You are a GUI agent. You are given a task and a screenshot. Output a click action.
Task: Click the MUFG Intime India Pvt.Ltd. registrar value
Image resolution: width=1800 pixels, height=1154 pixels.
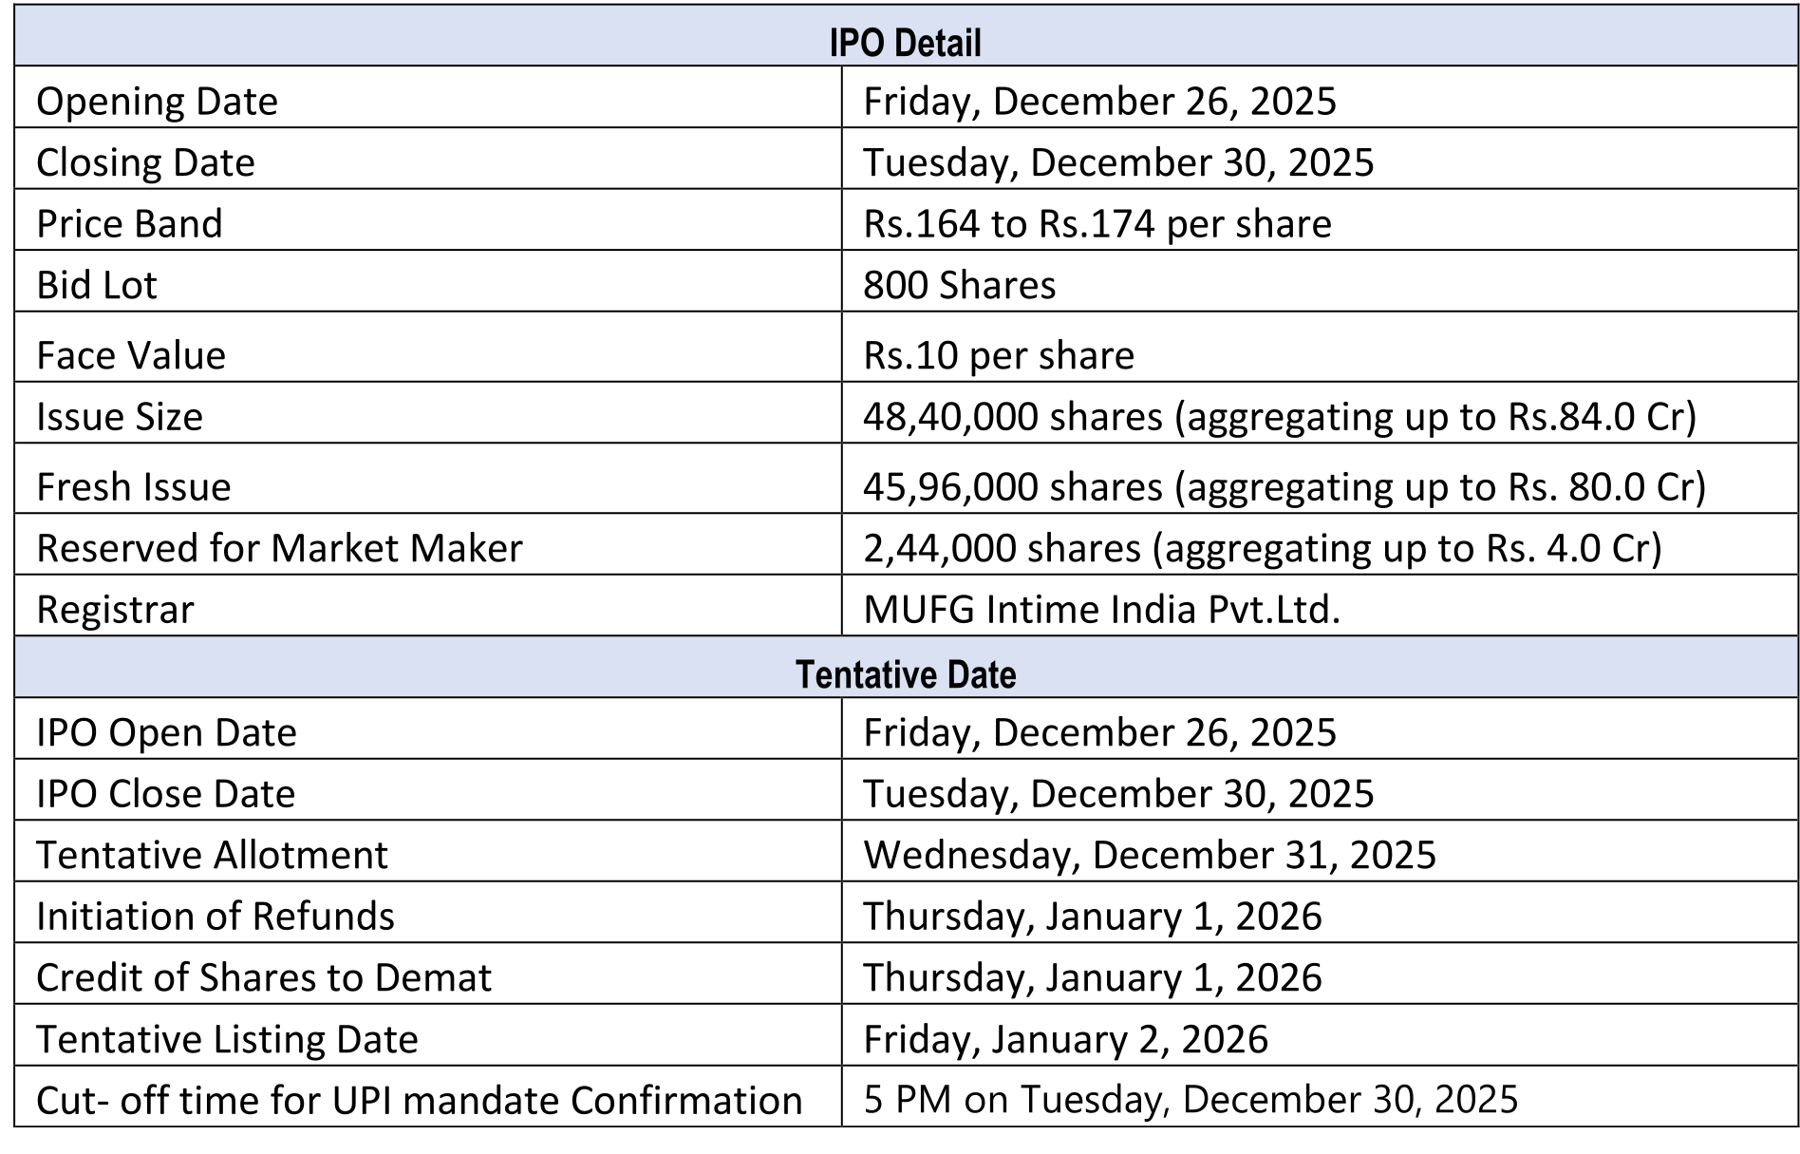[1101, 609]
